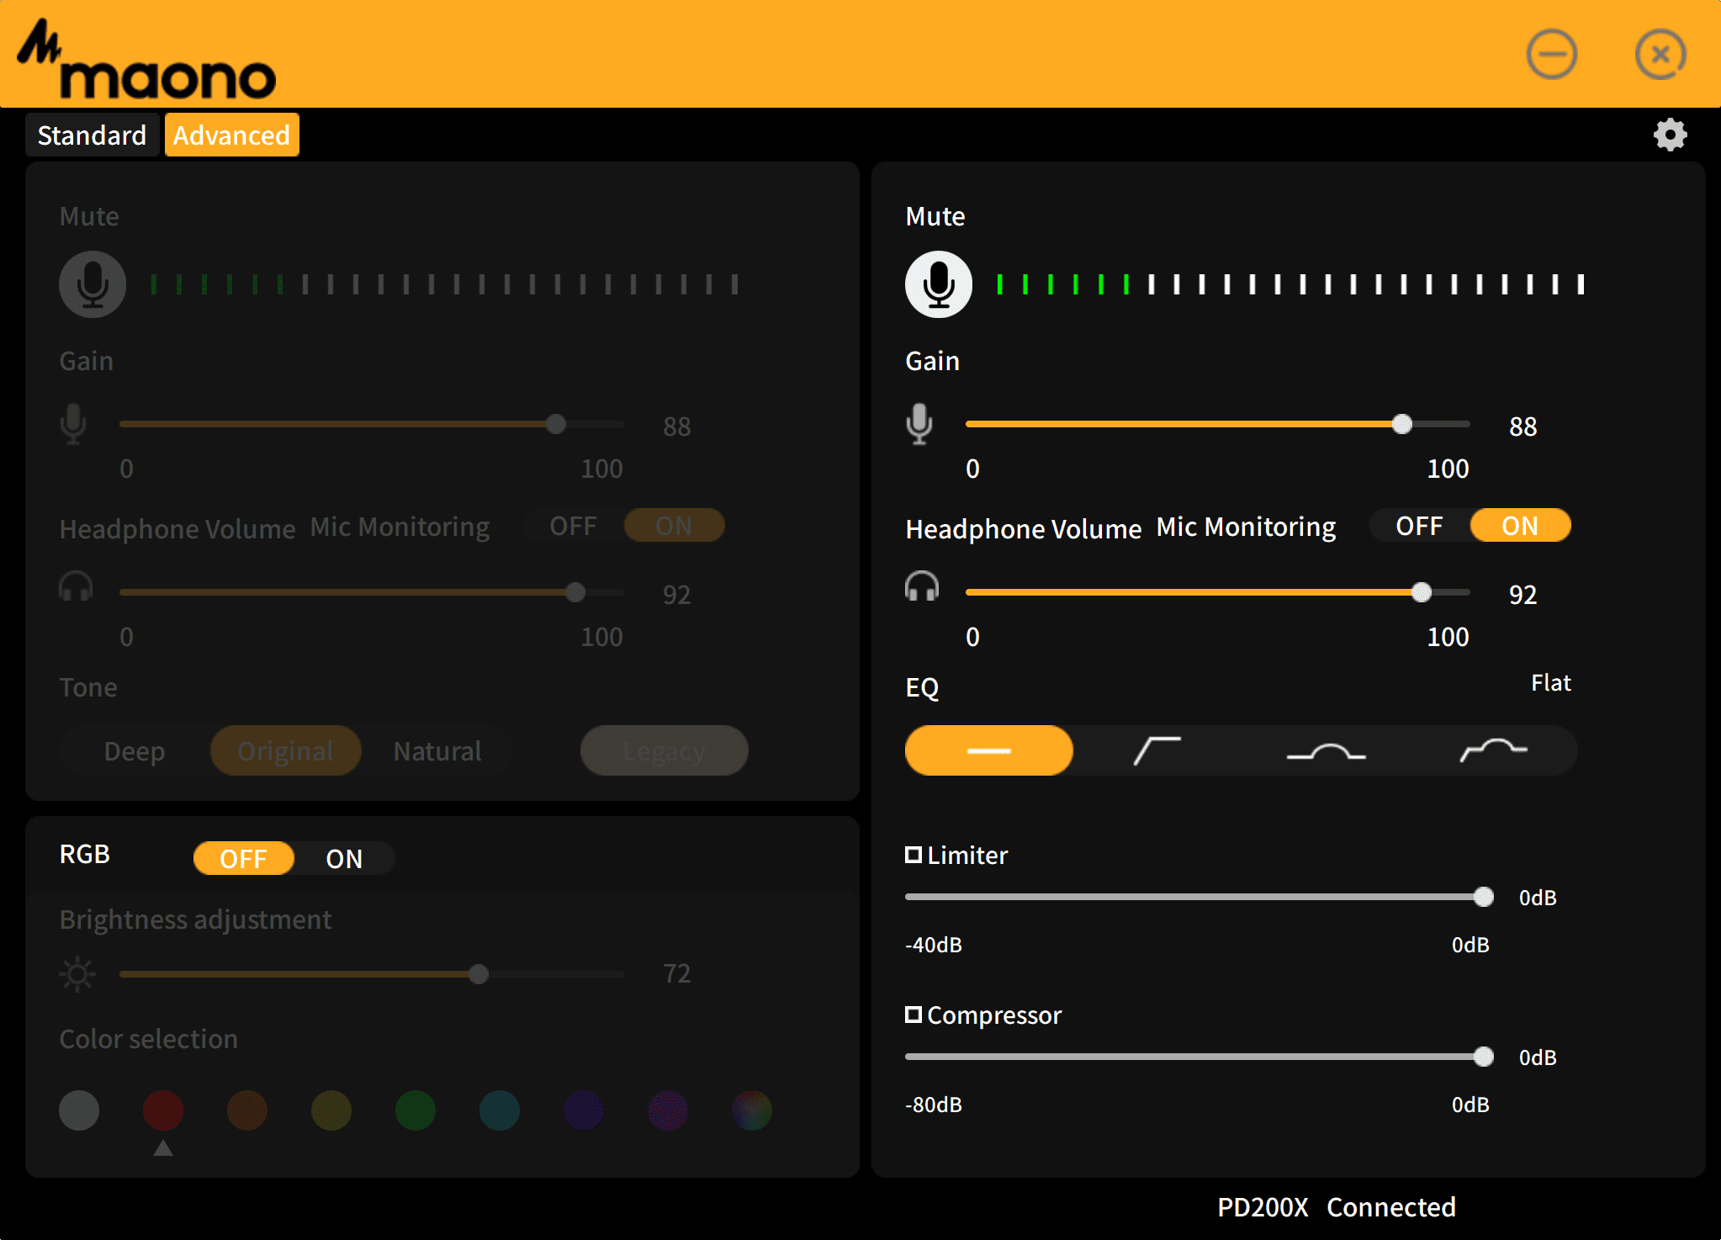Click the brightness sun icon
This screenshot has height=1240, width=1721.
(x=77, y=974)
